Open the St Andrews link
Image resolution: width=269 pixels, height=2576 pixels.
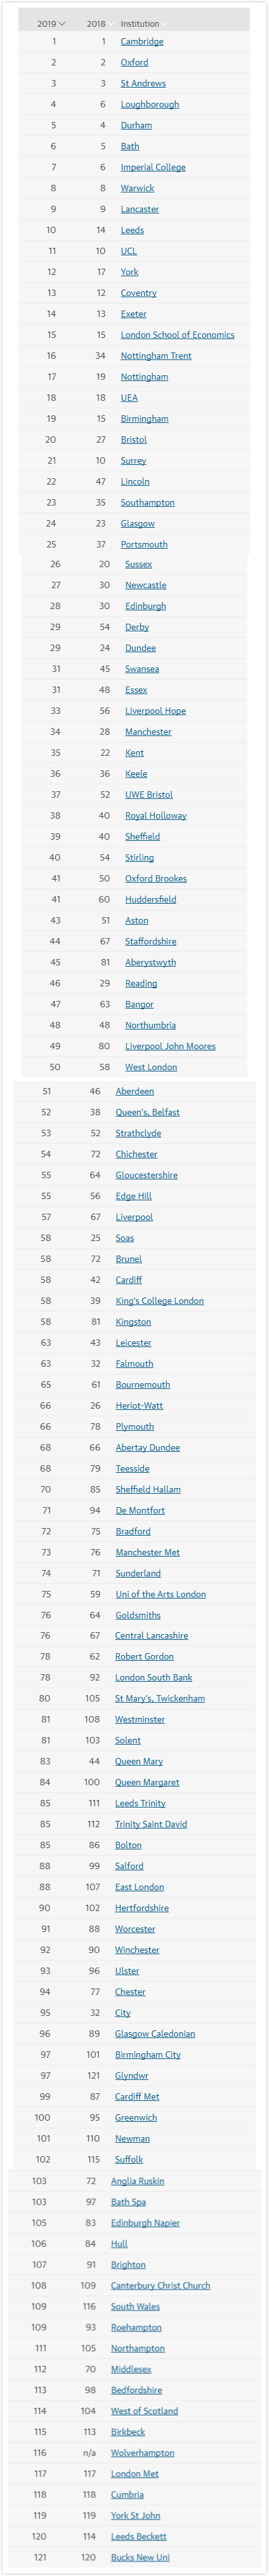point(143,83)
